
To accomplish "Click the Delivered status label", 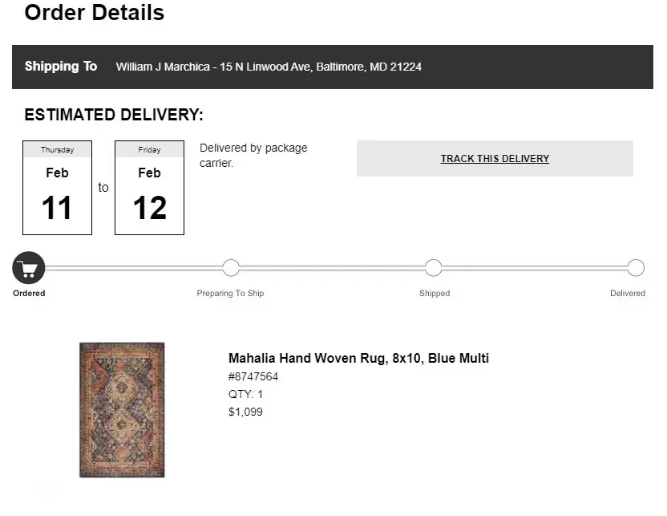I will (627, 294).
